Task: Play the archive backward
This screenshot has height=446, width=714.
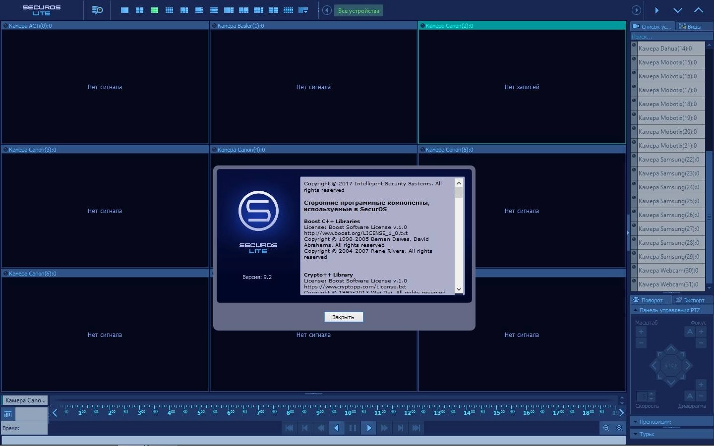Action: pyautogui.click(x=337, y=428)
